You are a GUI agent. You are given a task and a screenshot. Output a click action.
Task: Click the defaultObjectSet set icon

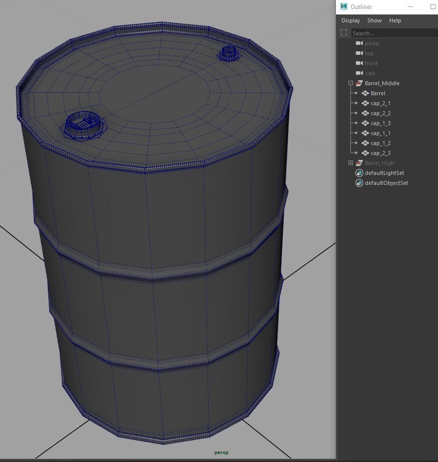point(359,183)
